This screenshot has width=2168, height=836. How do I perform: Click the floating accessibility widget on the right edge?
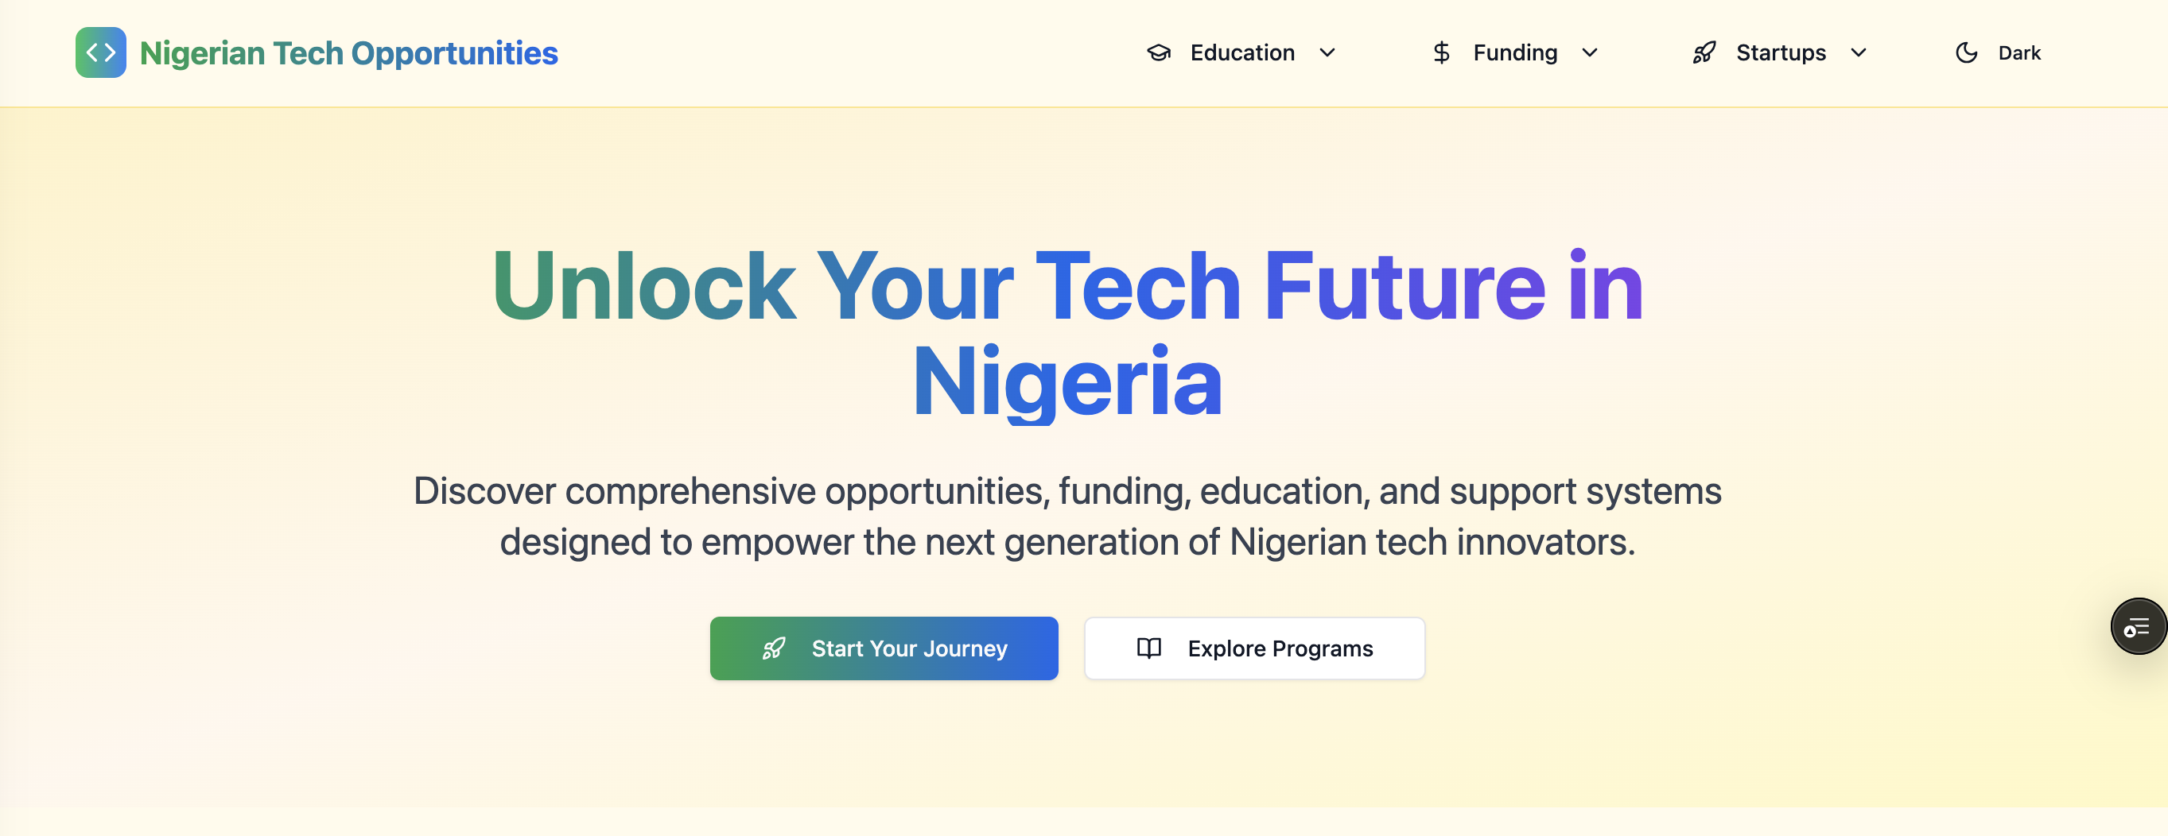[x=2137, y=626]
